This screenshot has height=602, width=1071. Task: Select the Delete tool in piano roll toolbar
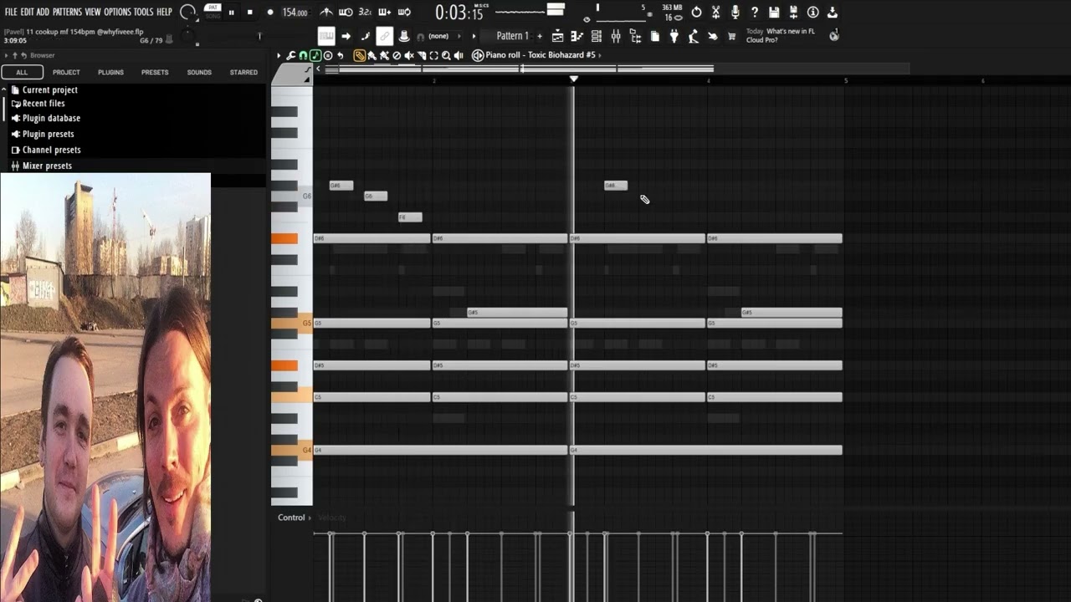coord(397,55)
